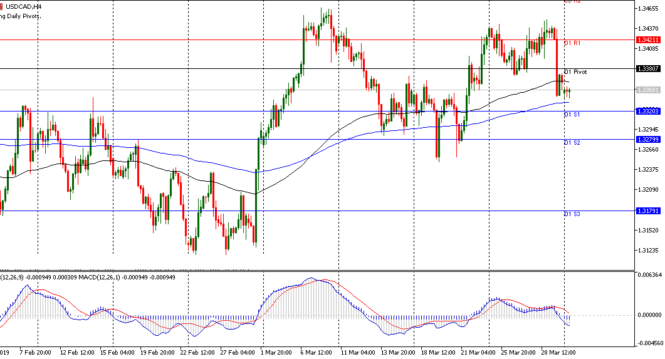Click the blue 1.32799 price tag

point(648,140)
